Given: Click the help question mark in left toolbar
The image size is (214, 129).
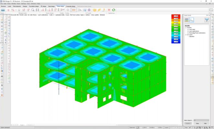Looking at the screenshot, I should click(2, 92).
